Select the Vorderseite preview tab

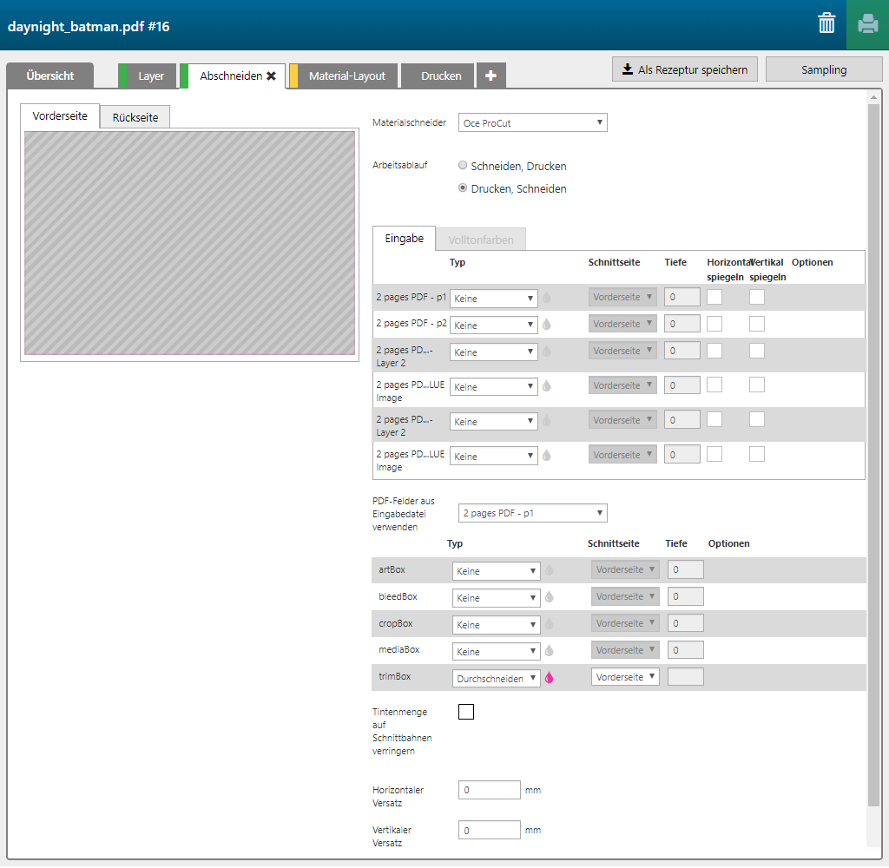[60, 116]
